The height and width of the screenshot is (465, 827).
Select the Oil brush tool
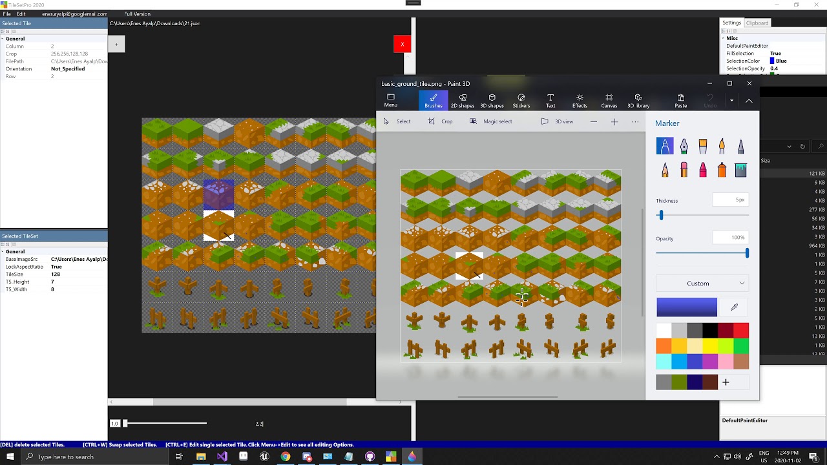point(703,146)
